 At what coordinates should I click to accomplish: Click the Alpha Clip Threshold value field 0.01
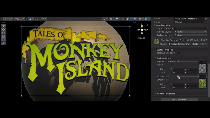coord(202,61)
